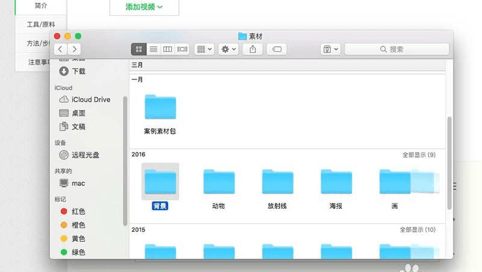Open the rightmost toolbar dropdown button
Viewport: 482px width, 272px height.
[330, 49]
